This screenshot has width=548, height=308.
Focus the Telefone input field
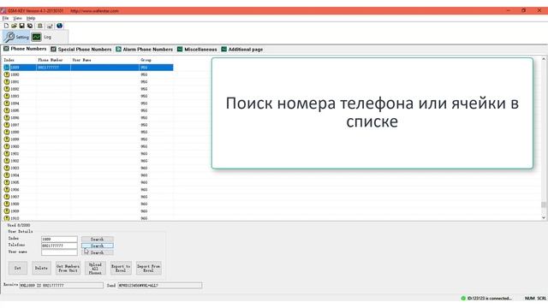[59, 246]
